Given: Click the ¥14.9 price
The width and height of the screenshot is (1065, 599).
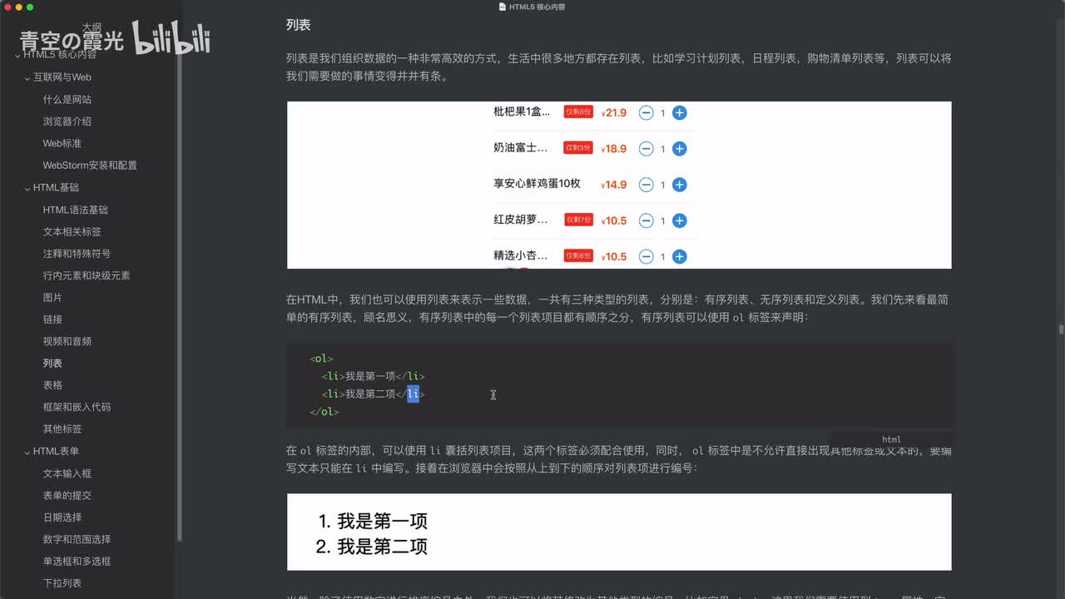Looking at the screenshot, I should click(x=614, y=185).
